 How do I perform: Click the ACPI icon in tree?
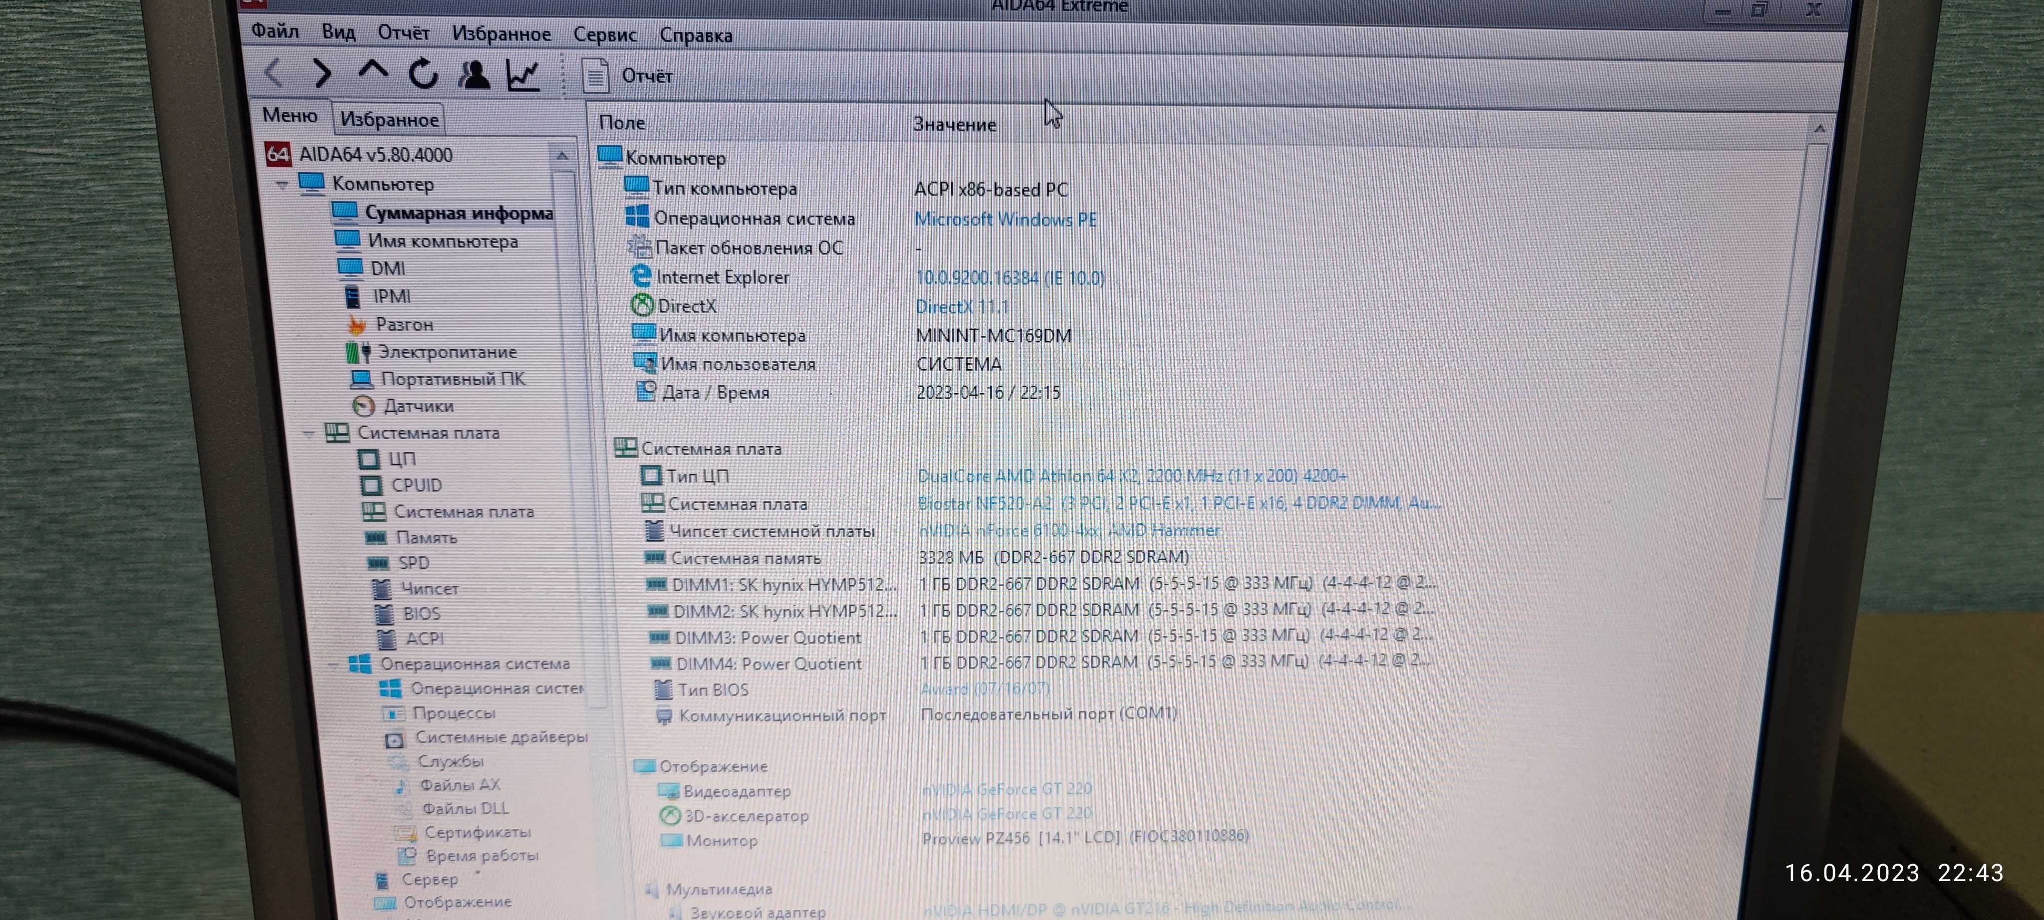(386, 639)
